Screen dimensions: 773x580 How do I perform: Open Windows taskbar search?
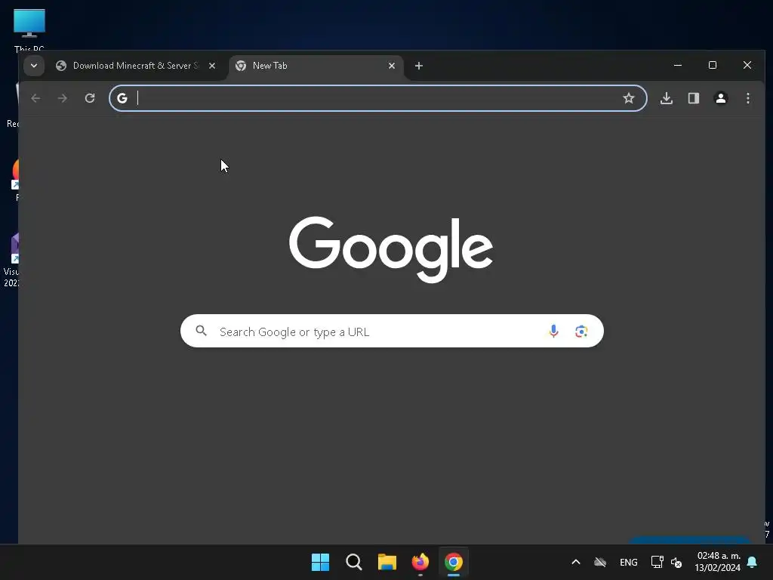353,562
